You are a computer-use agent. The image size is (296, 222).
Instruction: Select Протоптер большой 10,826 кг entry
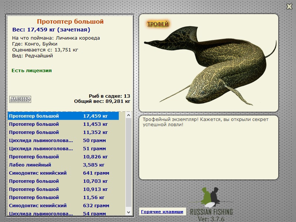(63, 157)
